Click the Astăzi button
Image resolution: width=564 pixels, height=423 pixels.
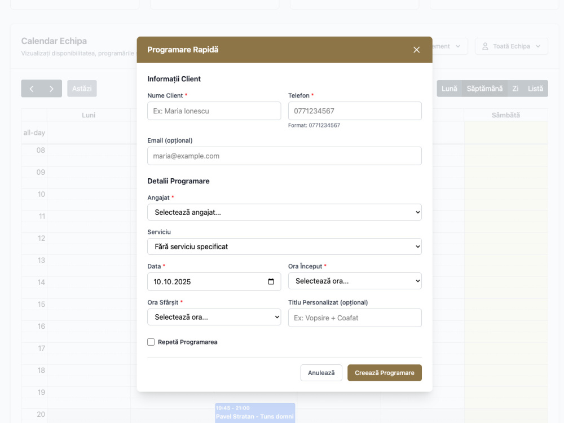pyautogui.click(x=82, y=89)
